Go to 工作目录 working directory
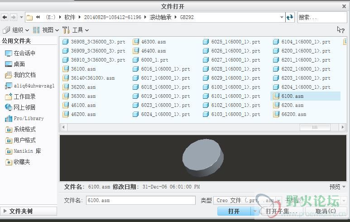Screen dimensions: 350x222 pyautogui.click(x=20, y=97)
